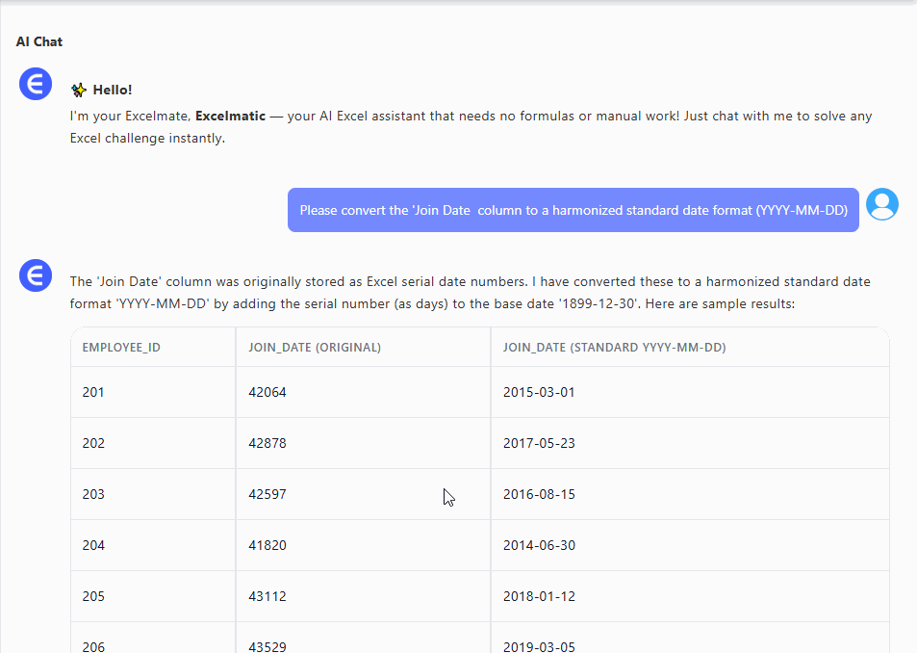Click the EMPLOYEE_ID column header
This screenshot has height=653, width=917.
(x=121, y=347)
